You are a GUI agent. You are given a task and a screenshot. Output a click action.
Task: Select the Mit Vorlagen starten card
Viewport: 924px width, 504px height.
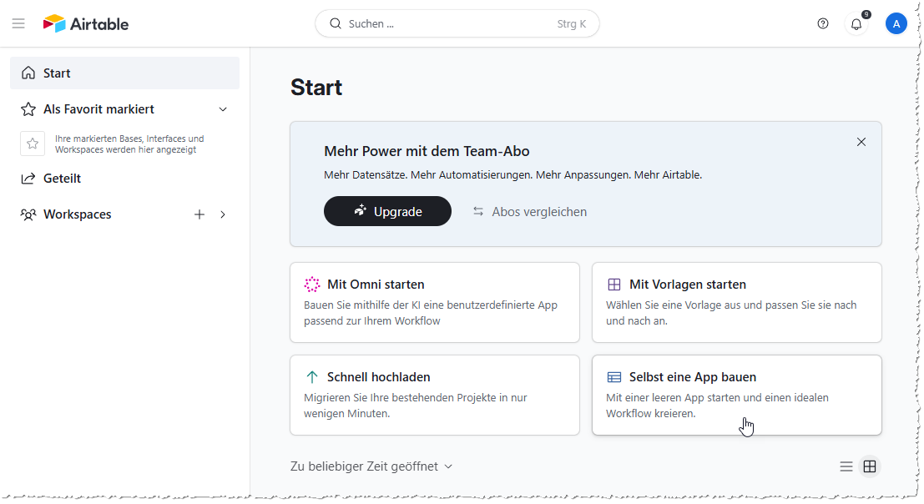pyautogui.click(x=737, y=302)
